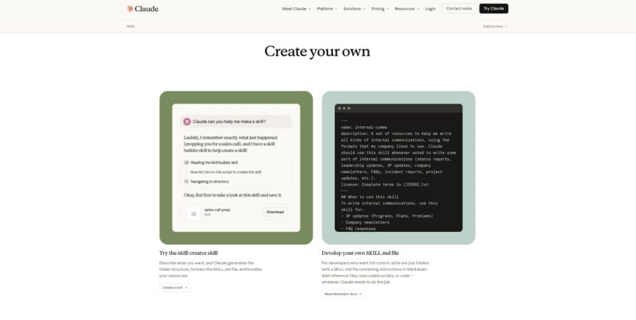Click the SKILL.md code preview thumbnail
The height and width of the screenshot is (320, 636).
[398, 168]
